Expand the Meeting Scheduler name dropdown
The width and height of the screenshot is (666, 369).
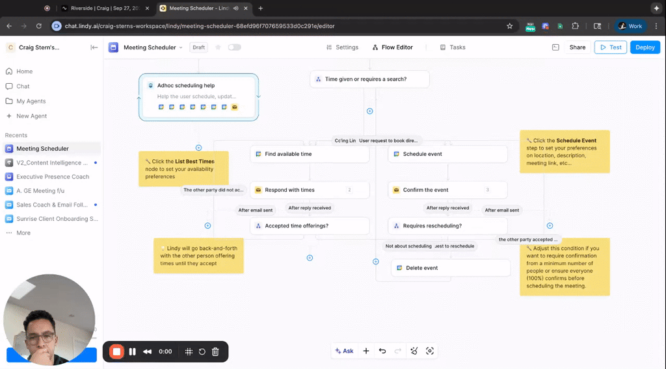click(180, 47)
